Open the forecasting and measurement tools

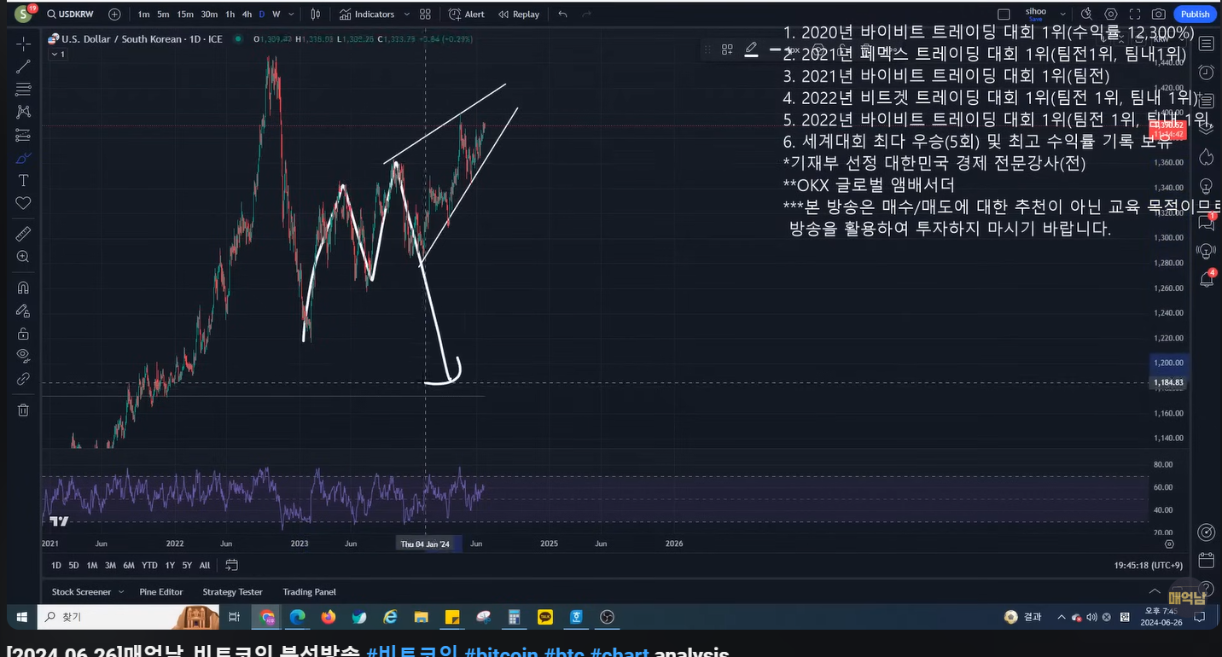pyautogui.click(x=23, y=135)
